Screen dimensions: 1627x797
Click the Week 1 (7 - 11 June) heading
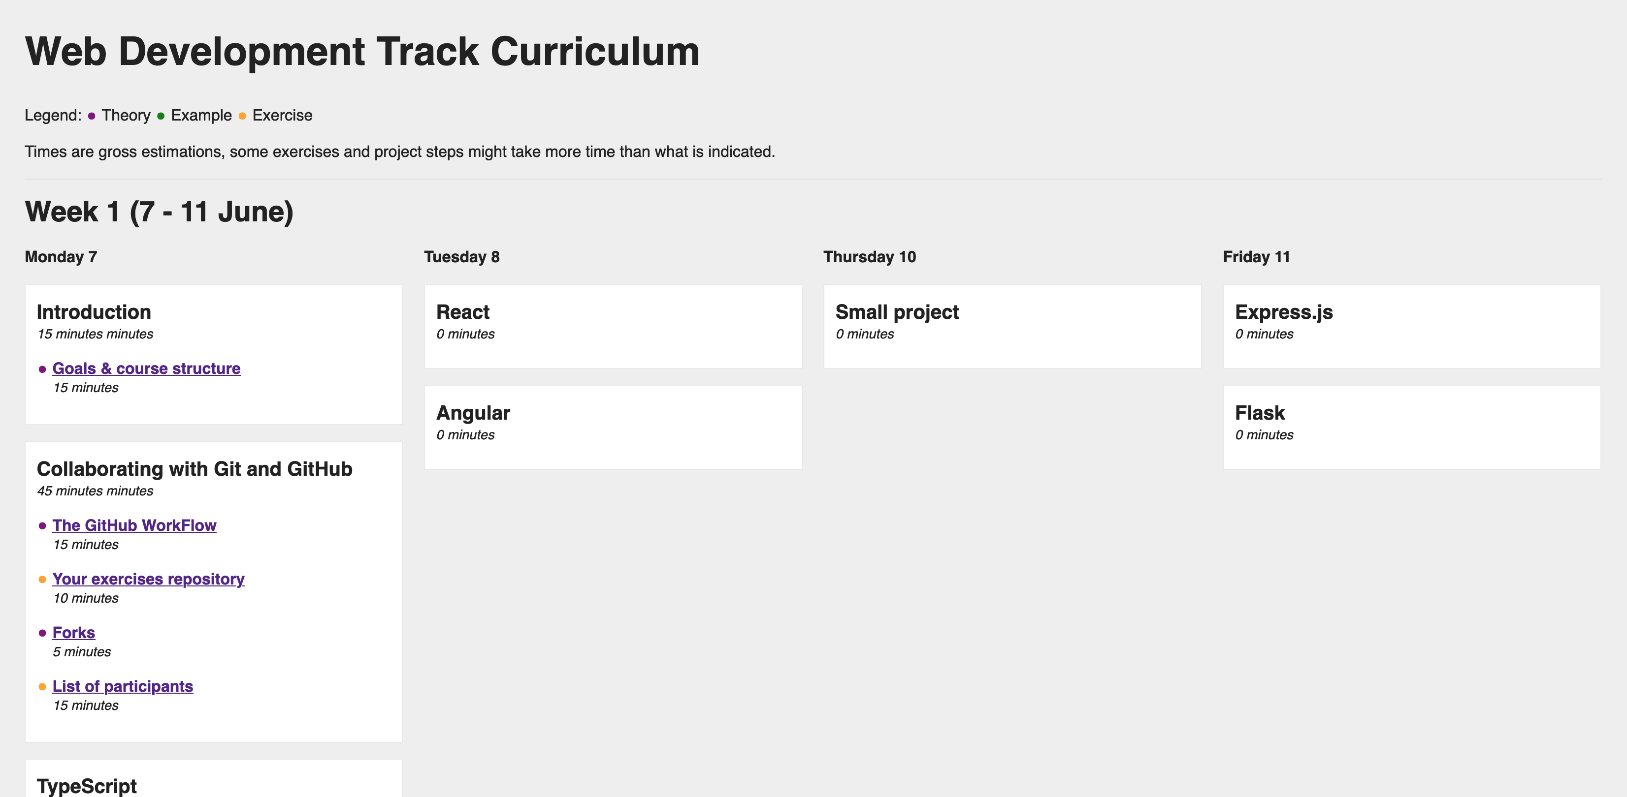pyautogui.click(x=159, y=212)
